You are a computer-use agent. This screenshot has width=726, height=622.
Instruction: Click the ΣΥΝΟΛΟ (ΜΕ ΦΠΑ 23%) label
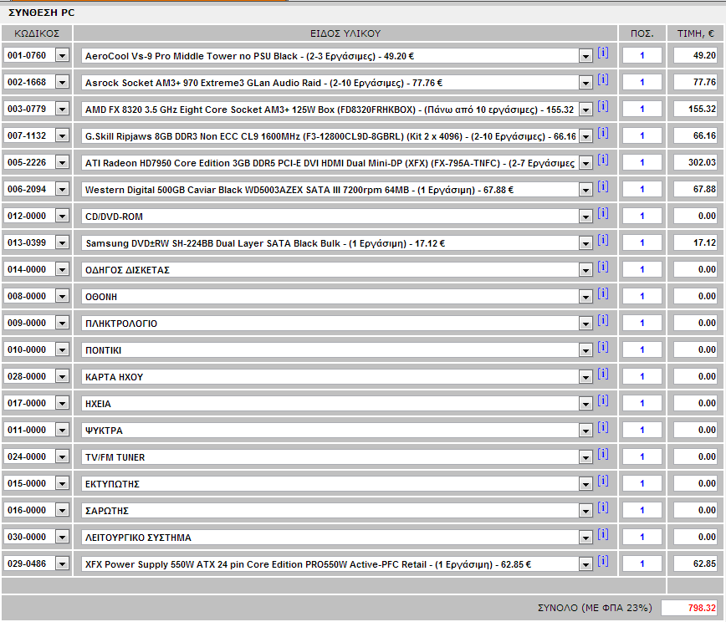coord(595,608)
